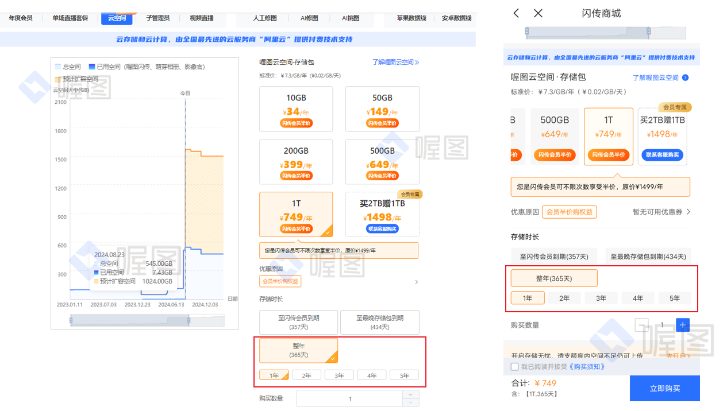Image resolution: width=727 pixels, height=411 pixels.
Task: Tap mobile 整年(365天) option
Action: point(554,278)
